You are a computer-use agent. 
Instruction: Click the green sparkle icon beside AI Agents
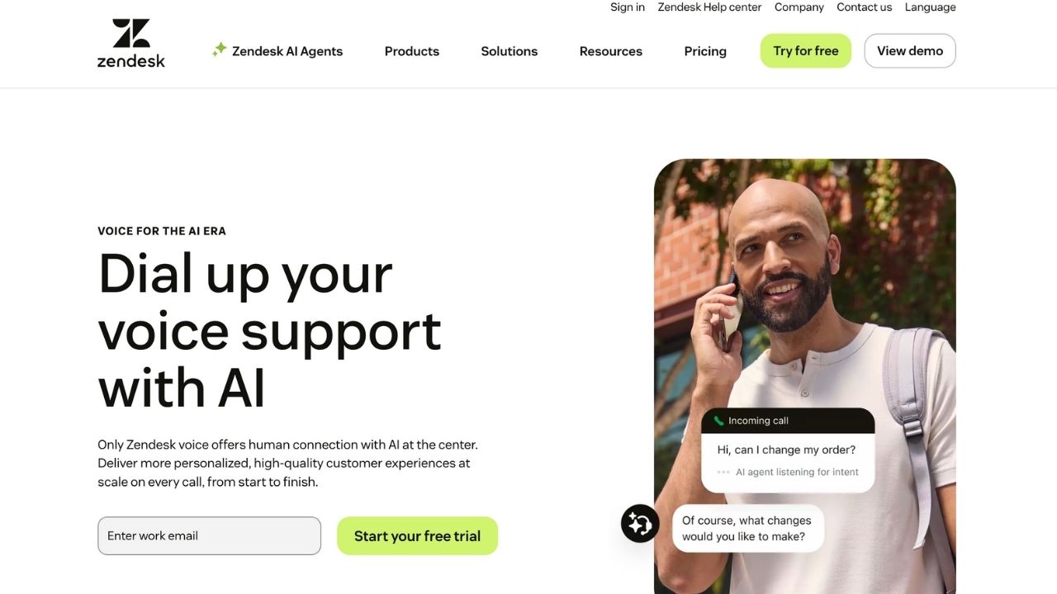pos(220,49)
